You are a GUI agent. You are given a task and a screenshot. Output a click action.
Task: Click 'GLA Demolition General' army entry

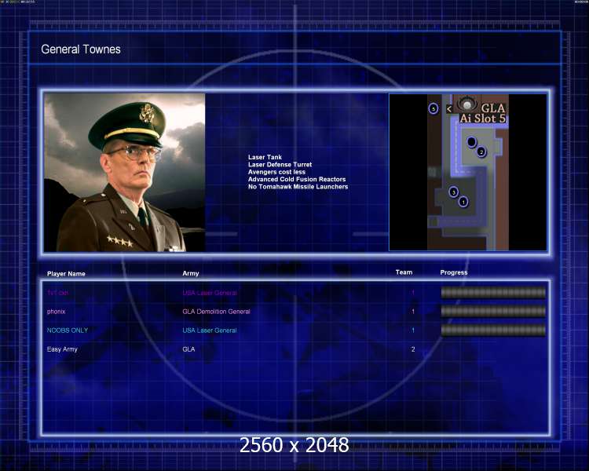217,312
